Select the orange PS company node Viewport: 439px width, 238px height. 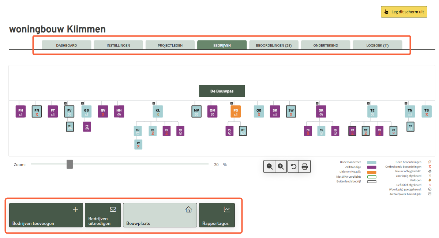[x=236, y=112]
